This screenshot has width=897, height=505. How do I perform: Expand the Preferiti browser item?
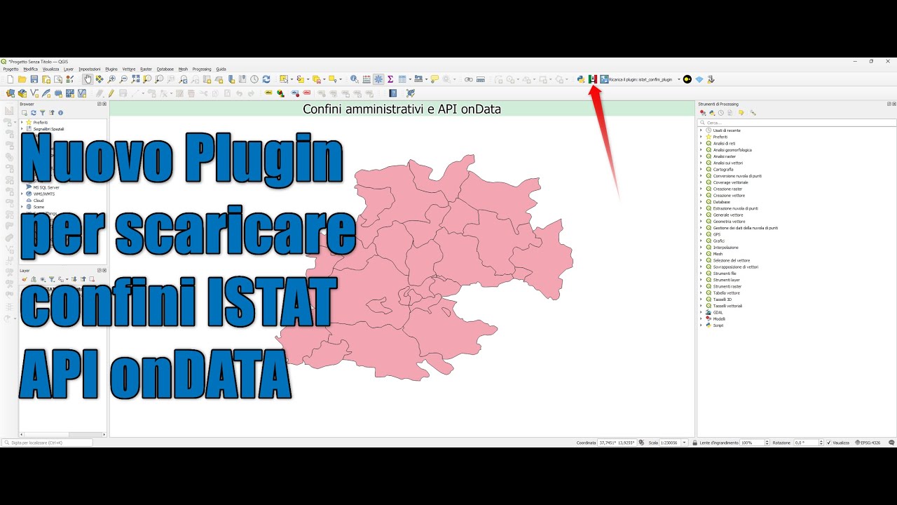pos(22,122)
